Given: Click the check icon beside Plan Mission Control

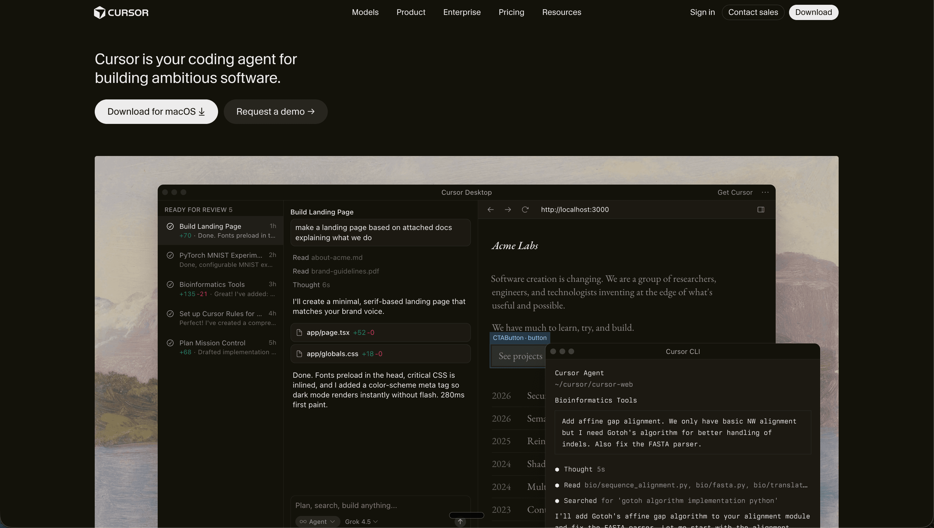Looking at the screenshot, I should [170, 343].
